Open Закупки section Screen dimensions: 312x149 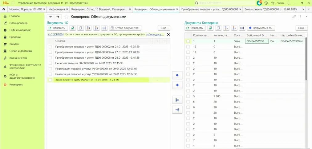[14, 44]
